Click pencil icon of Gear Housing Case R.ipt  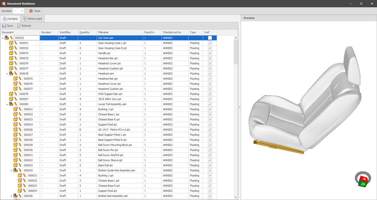click(x=15, y=48)
